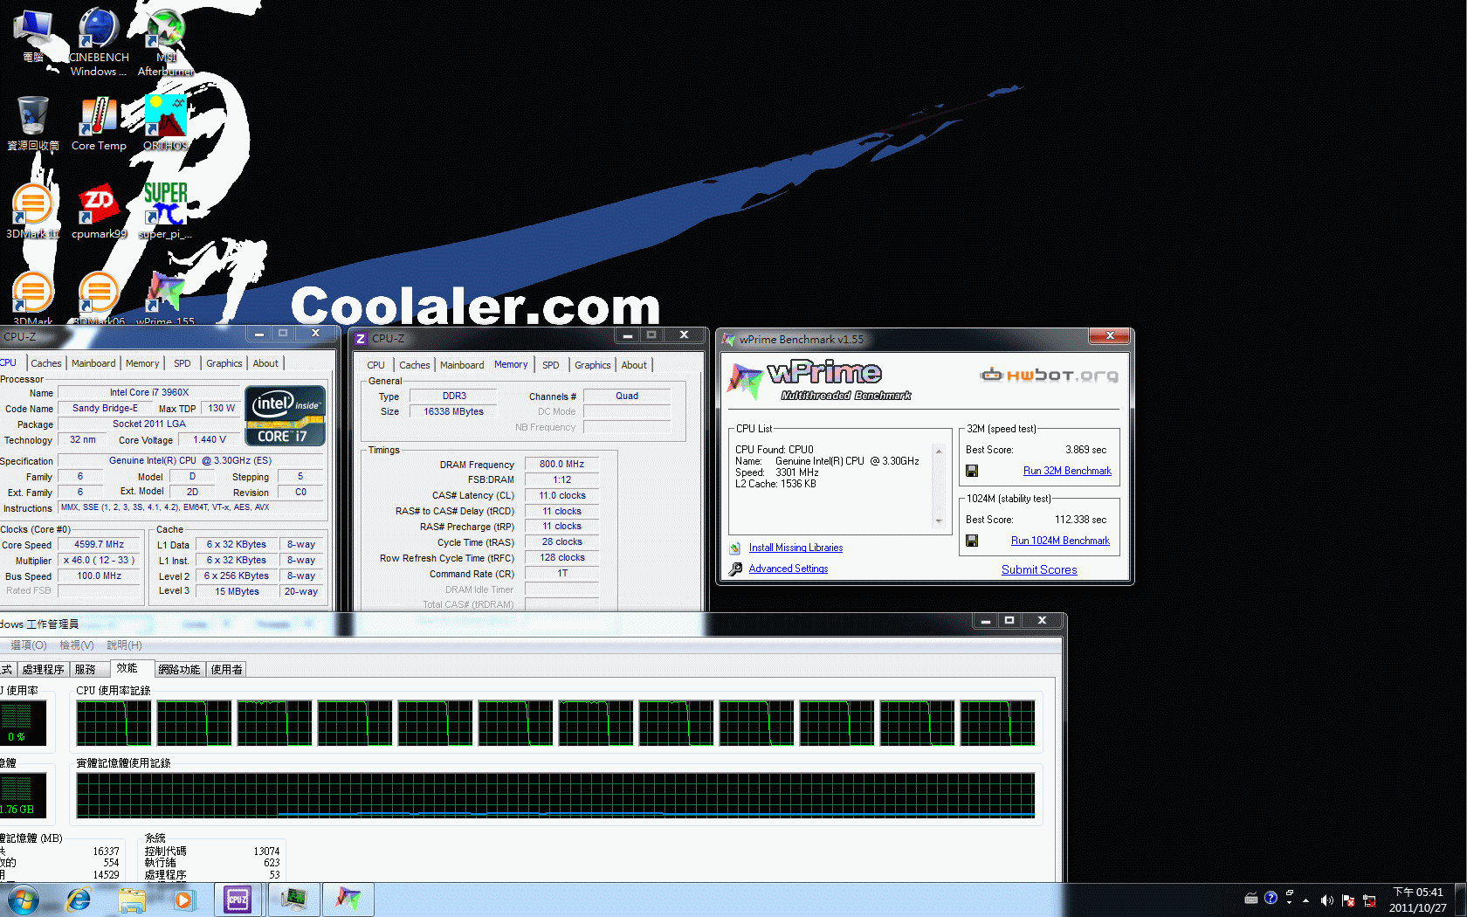Open Windows Media Player in the taskbar
1467x917 pixels.
click(183, 900)
